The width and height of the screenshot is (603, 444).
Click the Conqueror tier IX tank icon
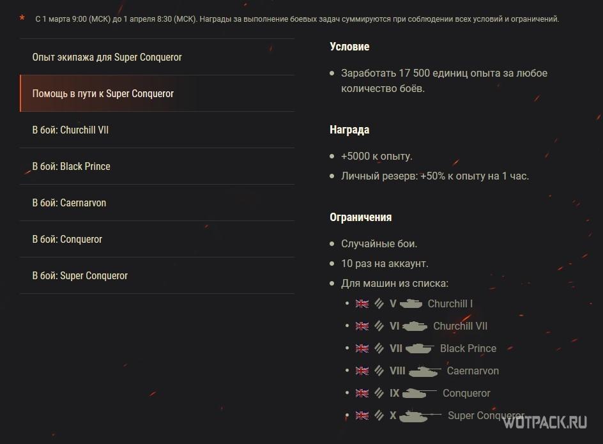tap(420, 394)
